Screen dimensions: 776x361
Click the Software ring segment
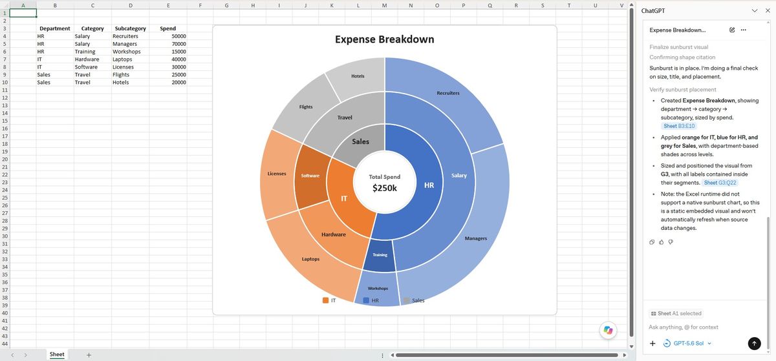pos(310,176)
